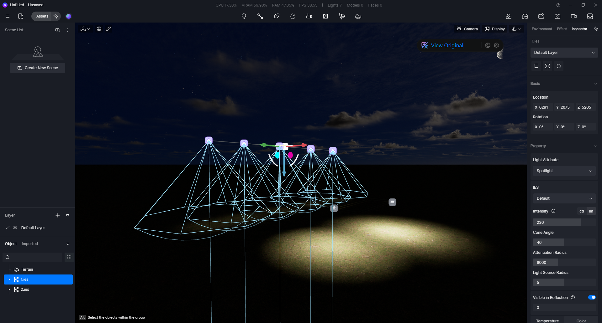
Task: Click the image-export icon at top right
Action: (541, 16)
